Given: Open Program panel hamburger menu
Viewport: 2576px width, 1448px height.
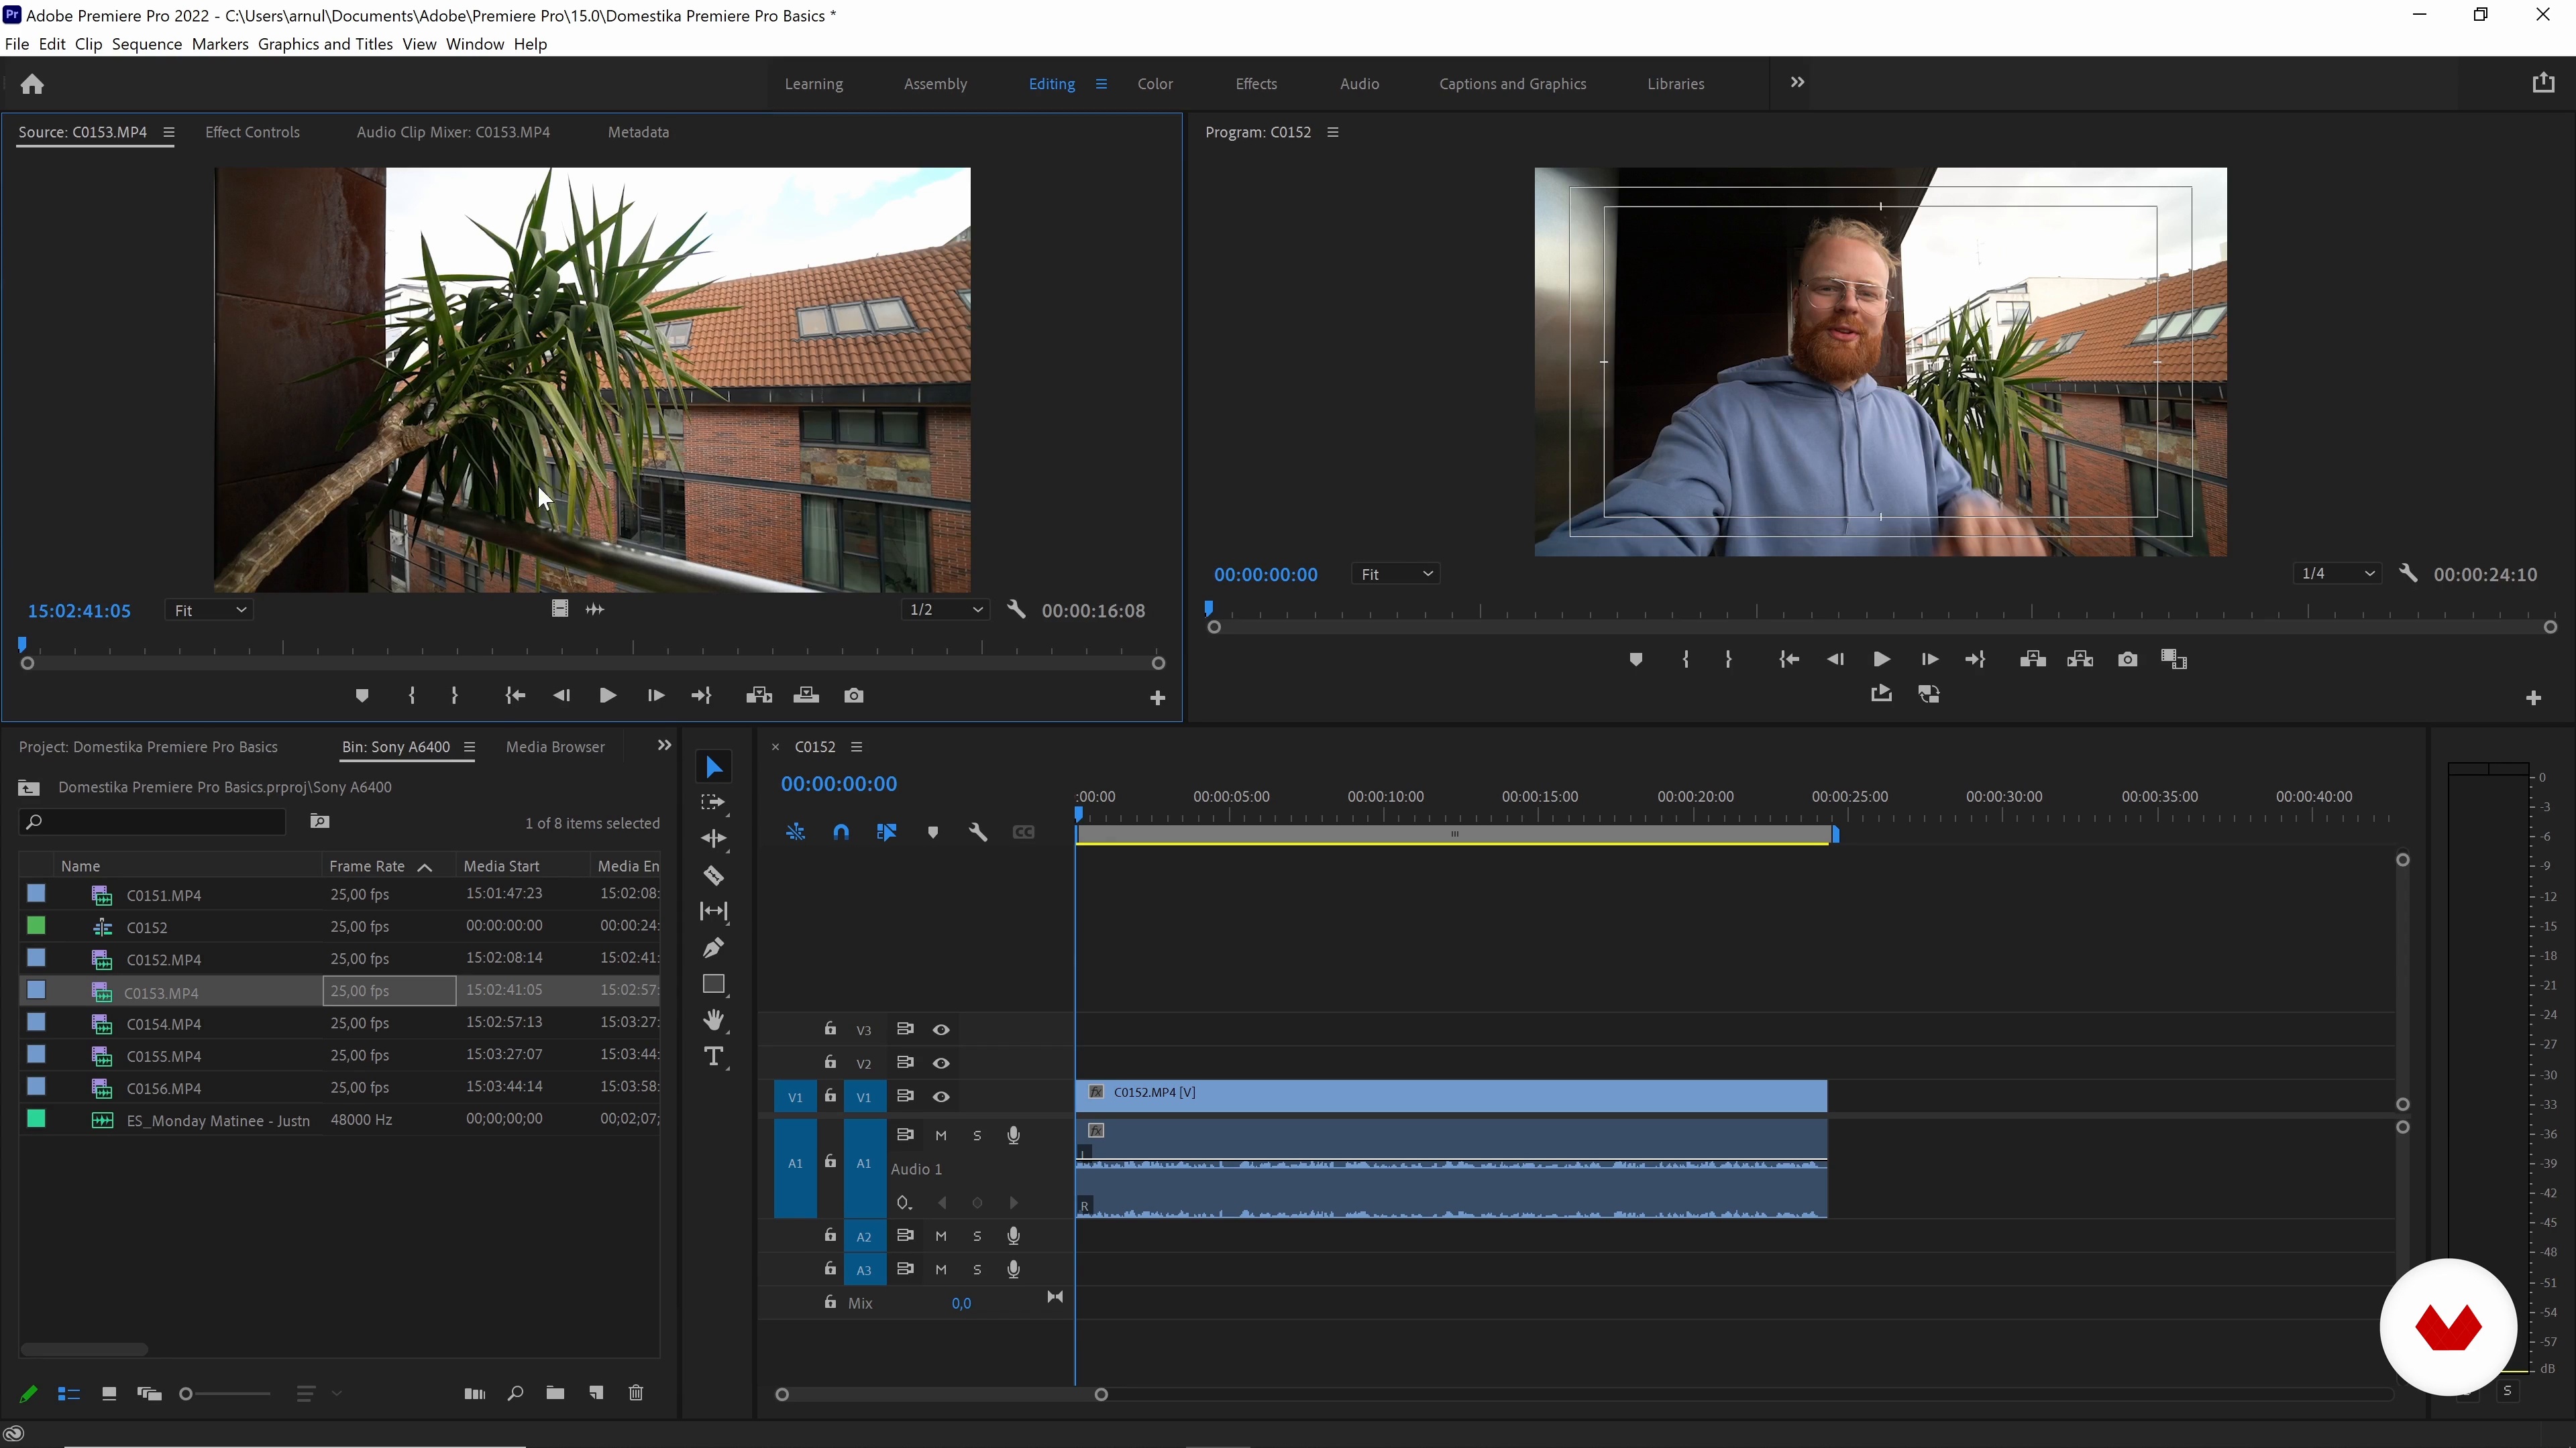Looking at the screenshot, I should [x=1332, y=132].
